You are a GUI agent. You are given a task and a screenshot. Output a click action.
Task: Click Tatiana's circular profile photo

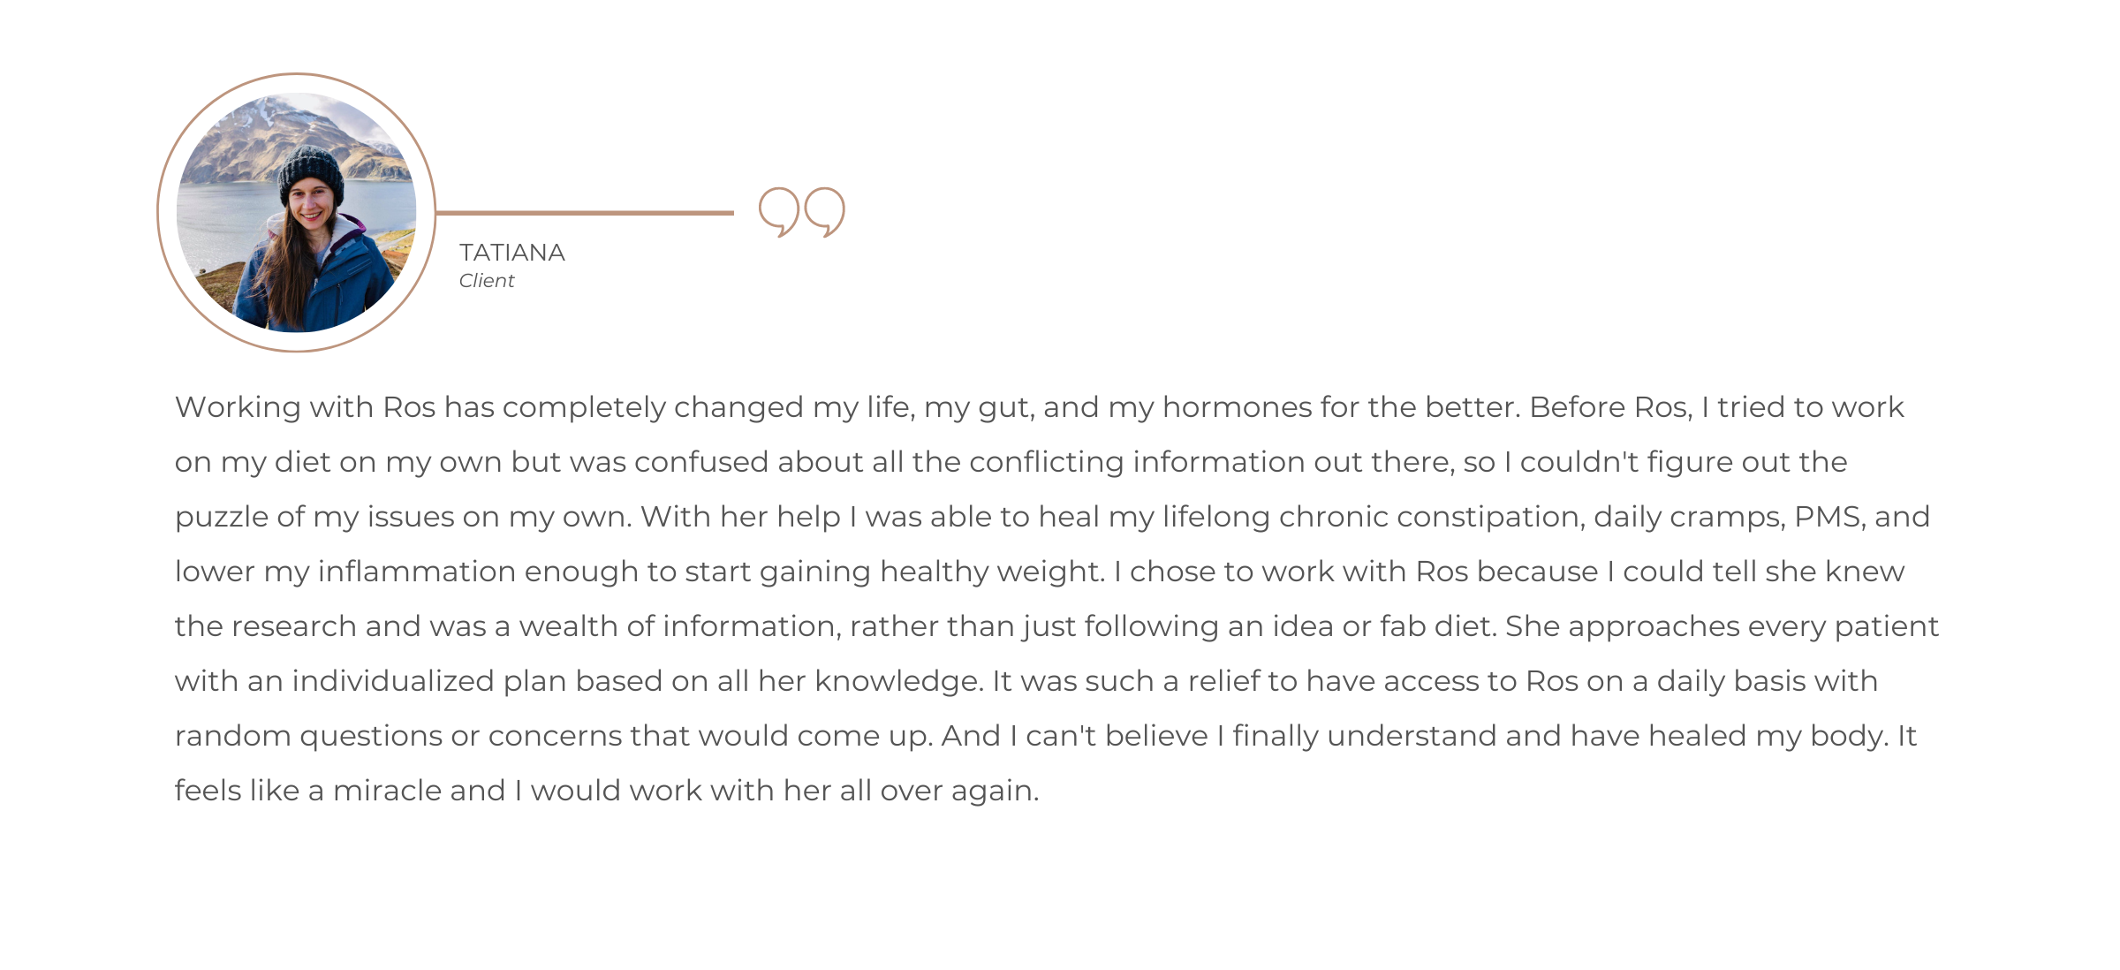click(297, 213)
